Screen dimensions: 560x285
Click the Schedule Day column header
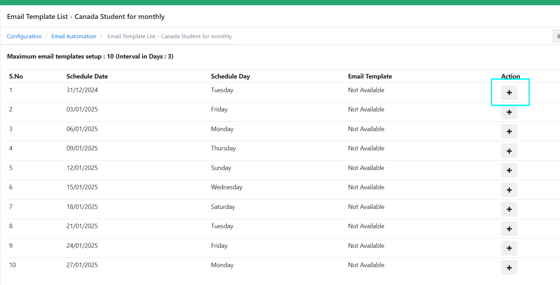coord(230,76)
